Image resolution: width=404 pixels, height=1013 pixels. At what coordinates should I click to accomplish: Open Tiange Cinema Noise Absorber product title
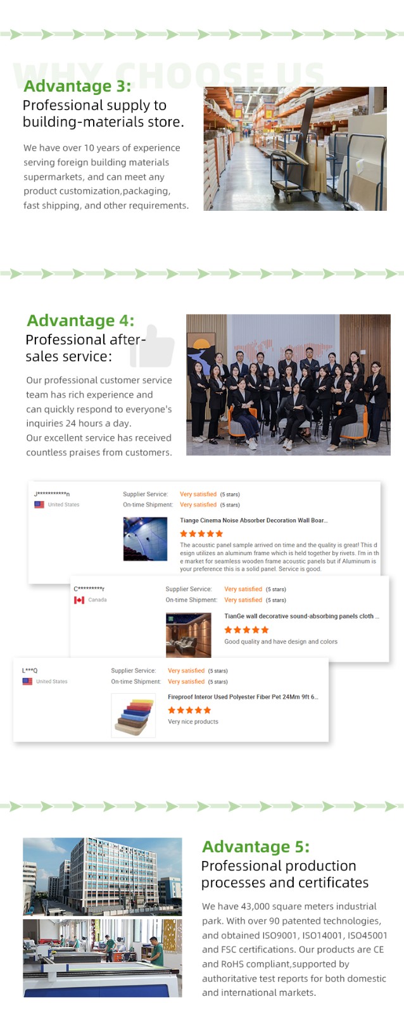point(254,520)
